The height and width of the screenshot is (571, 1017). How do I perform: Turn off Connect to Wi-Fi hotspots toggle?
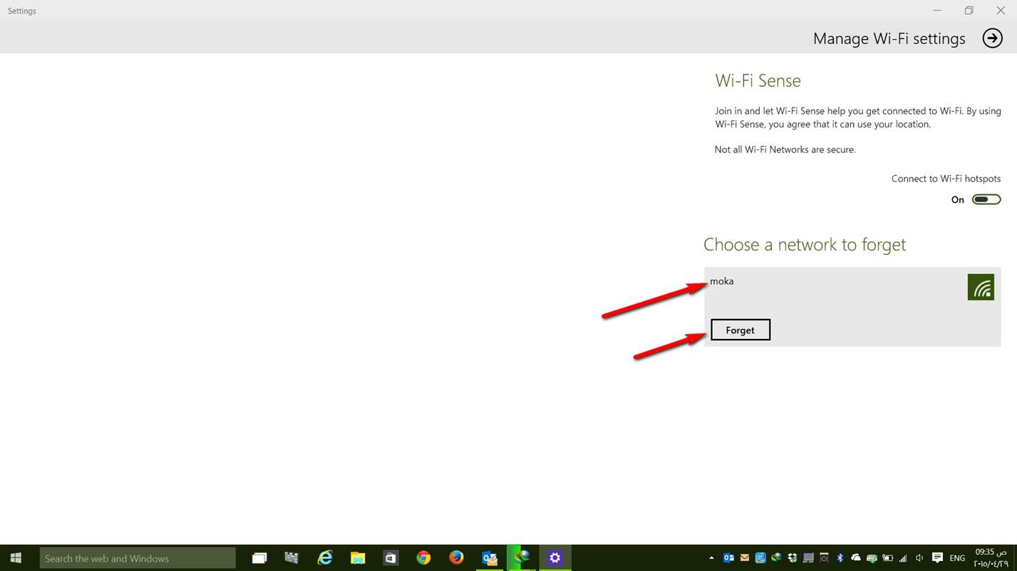click(986, 199)
